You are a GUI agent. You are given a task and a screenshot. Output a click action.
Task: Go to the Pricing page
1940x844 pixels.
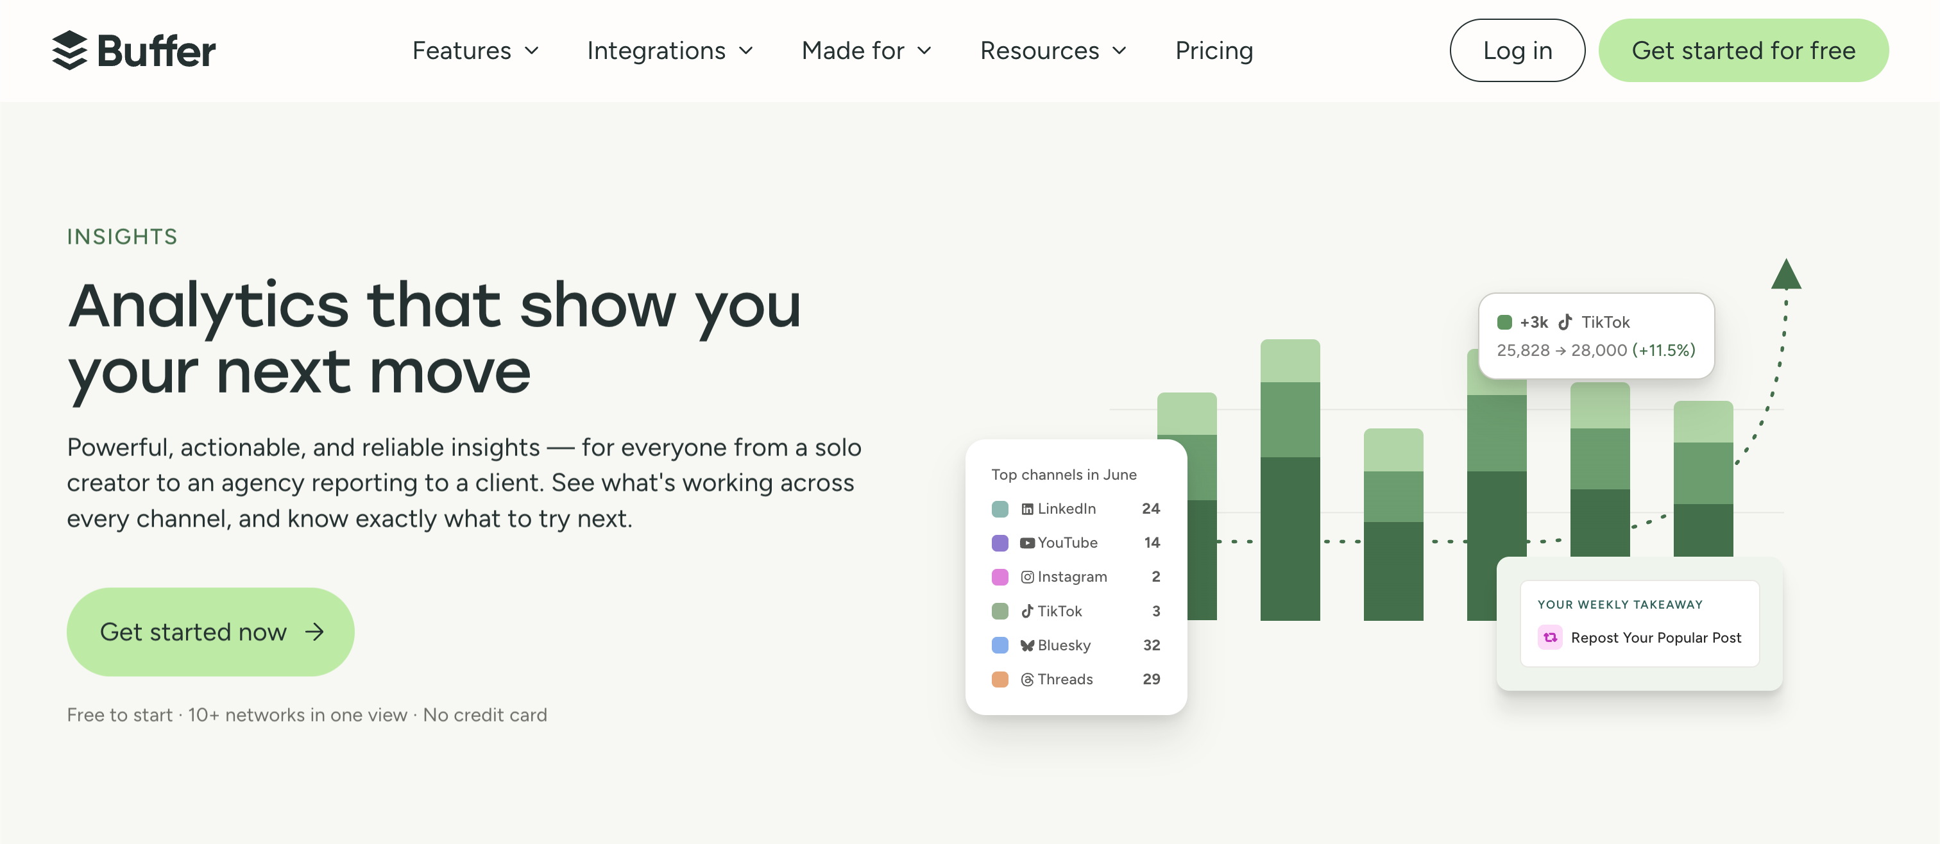point(1214,51)
